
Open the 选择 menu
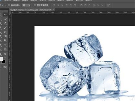(52, 1)
